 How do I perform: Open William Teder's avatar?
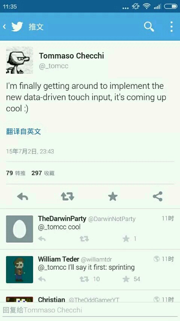click(x=20, y=270)
